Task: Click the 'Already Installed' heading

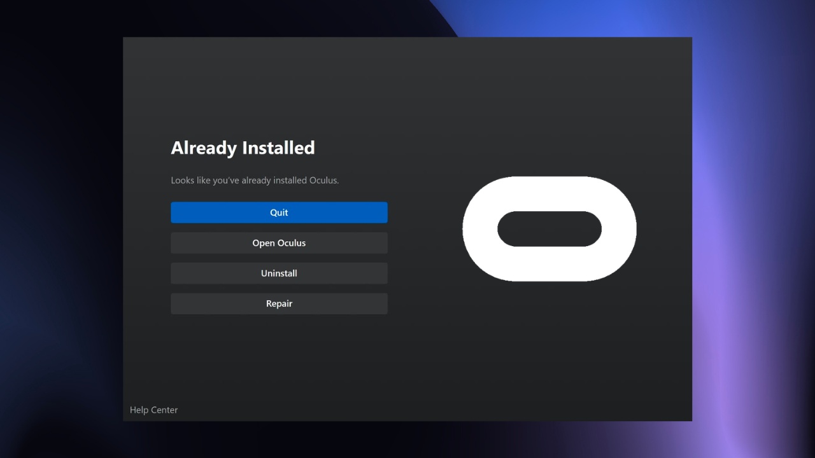Action: [x=243, y=148]
